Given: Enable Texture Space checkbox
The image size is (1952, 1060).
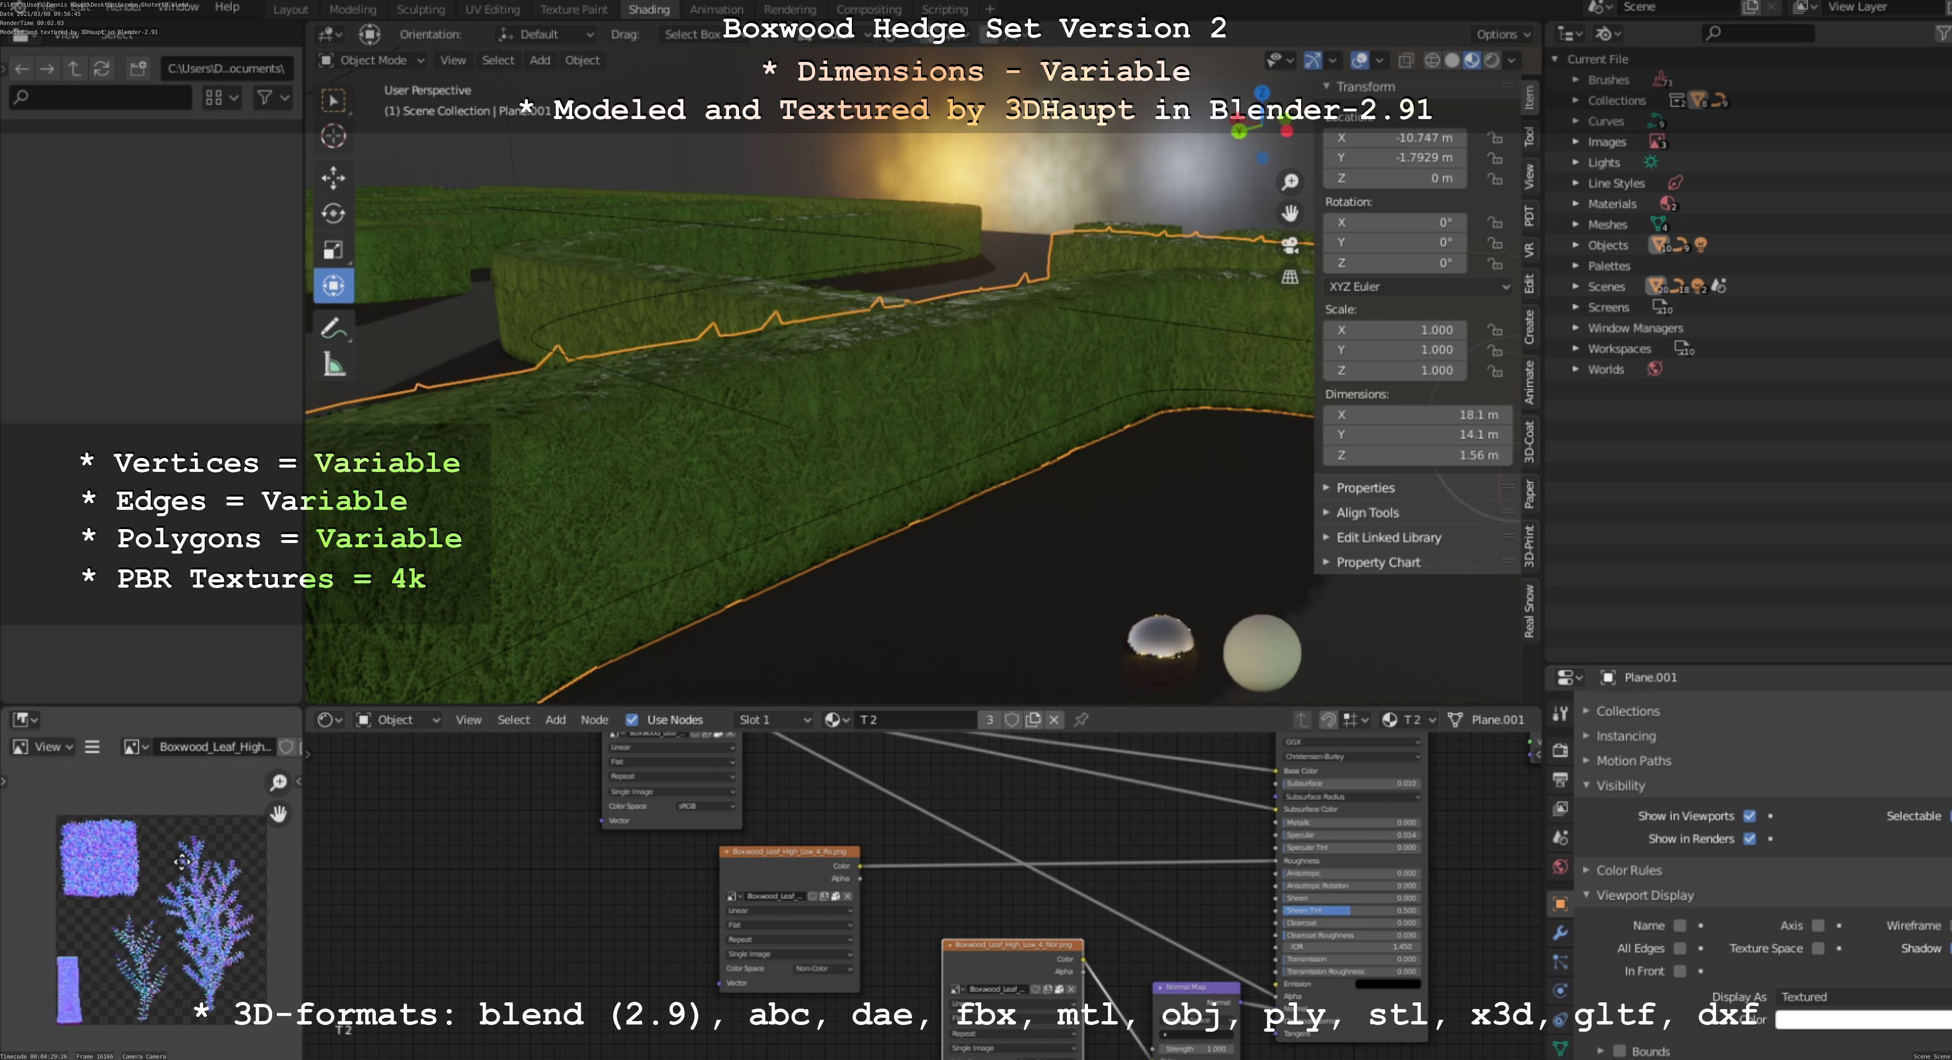Looking at the screenshot, I should click(x=1818, y=949).
